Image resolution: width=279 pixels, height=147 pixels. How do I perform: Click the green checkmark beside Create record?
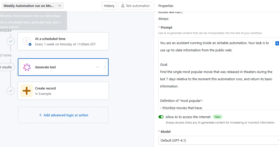[x=11, y=91]
